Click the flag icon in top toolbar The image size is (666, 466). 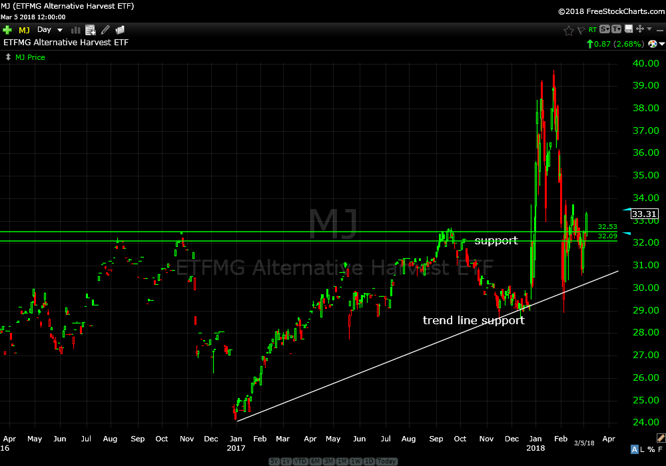[x=581, y=30]
